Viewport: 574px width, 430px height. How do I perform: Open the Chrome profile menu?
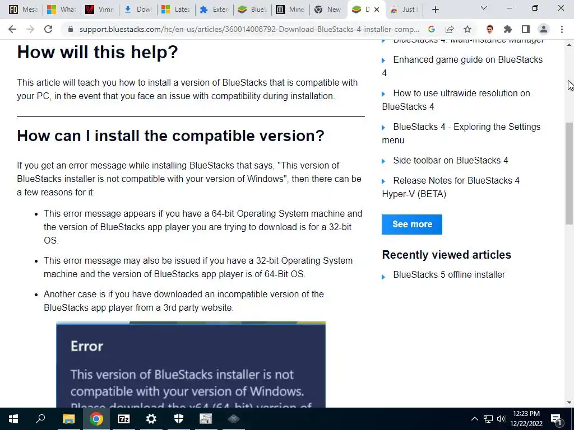[544, 29]
